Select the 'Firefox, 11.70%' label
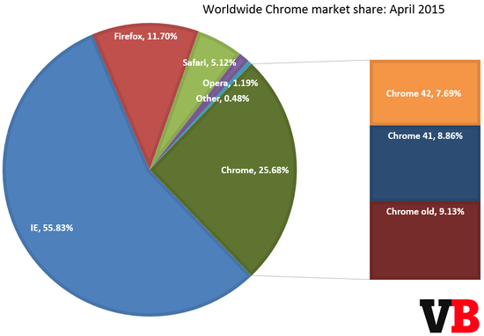 [146, 36]
